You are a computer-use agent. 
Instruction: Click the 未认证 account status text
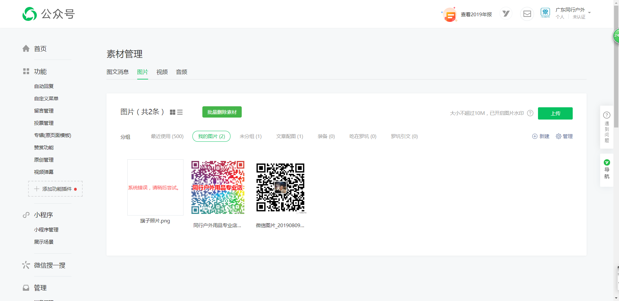click(x=579, y=17)
